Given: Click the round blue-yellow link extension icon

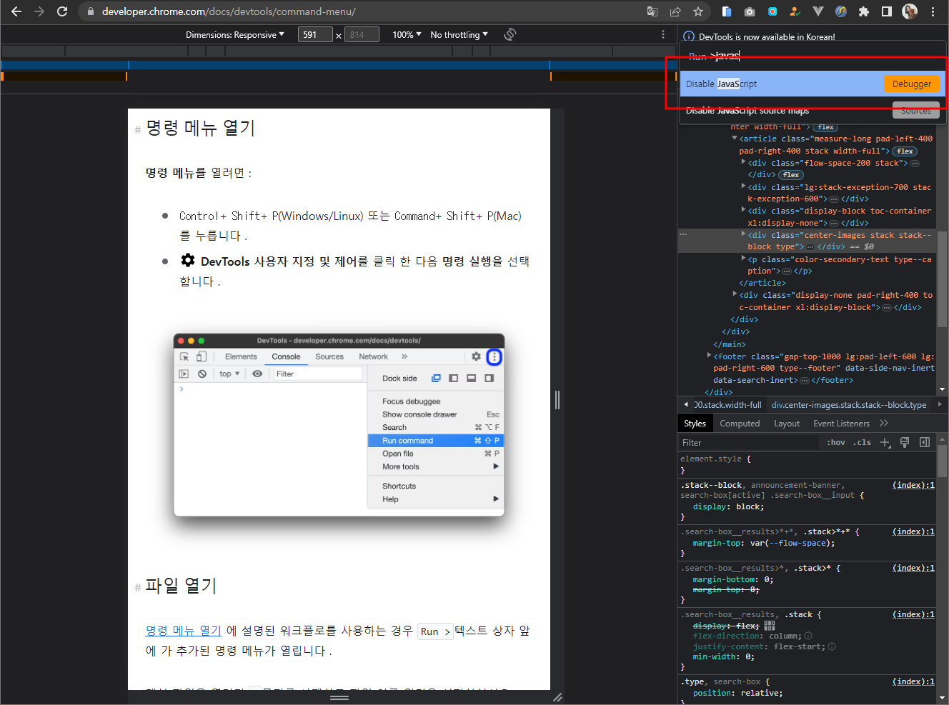Looking at the screenshot, I should [841, 11].
